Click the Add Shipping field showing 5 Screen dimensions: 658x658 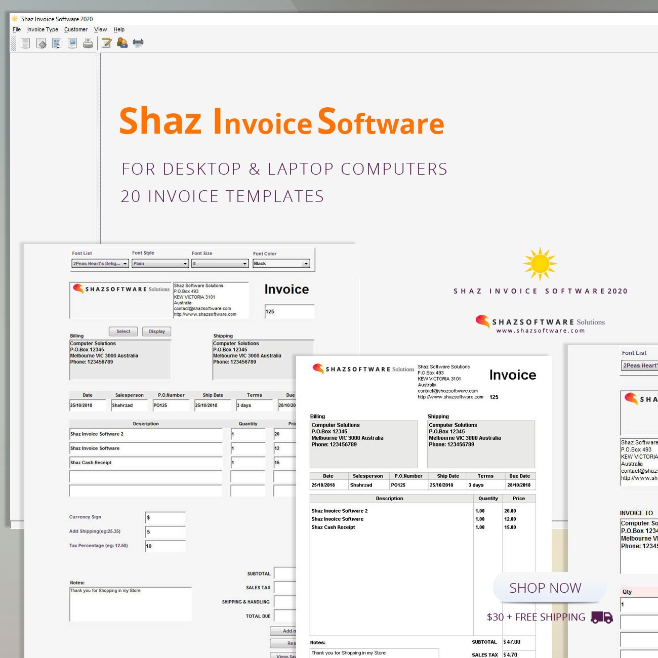166,532
